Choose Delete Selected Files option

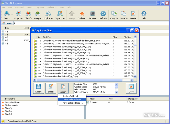(x=72, y=100)
